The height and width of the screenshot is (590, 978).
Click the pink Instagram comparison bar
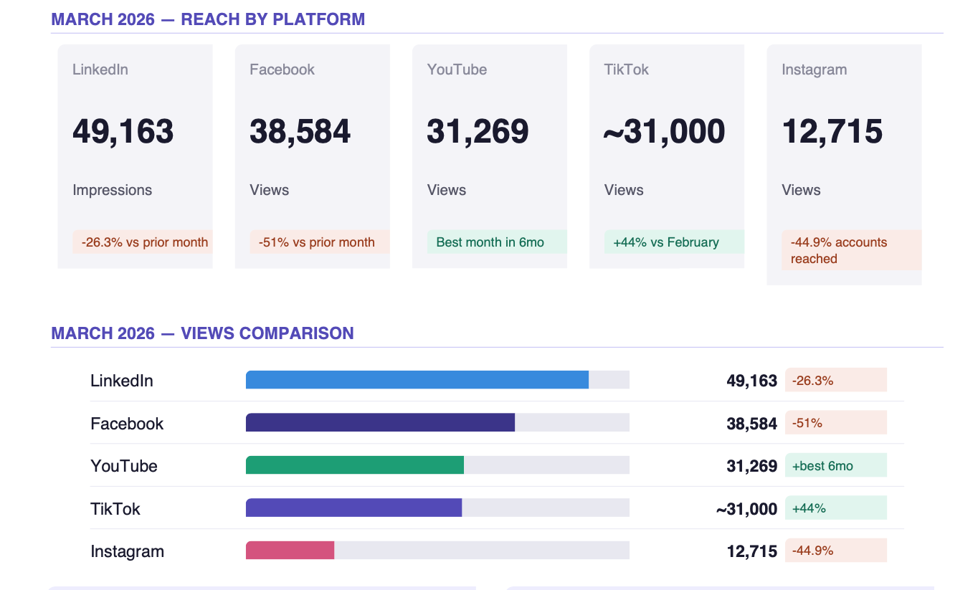(x=290, y=551)
